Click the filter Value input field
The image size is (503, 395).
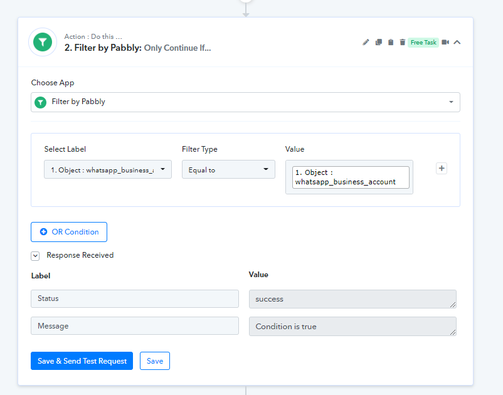click(350, 177)
